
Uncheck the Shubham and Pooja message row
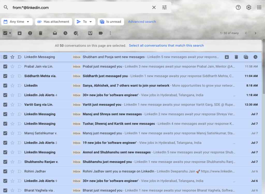pyautogui.click(x=5, y=57)
